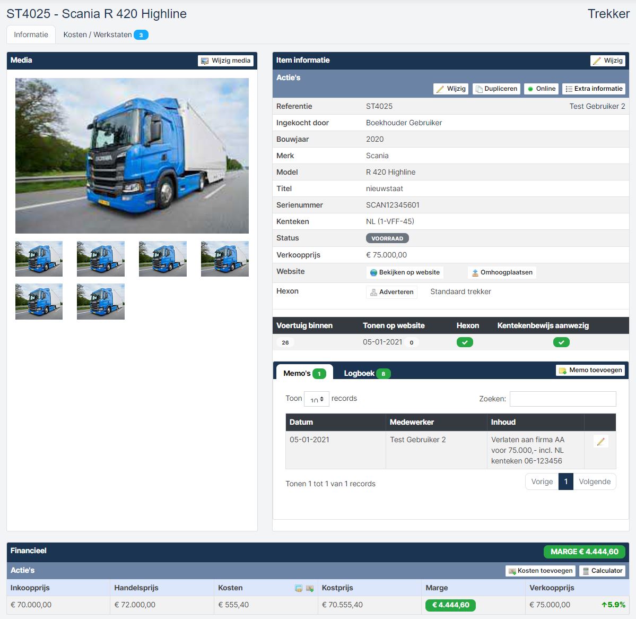Image resolution: width=636 pixels, height=619 pixels.
Task: Sort memos by the Datum column header
Action: tap(335, 422)
